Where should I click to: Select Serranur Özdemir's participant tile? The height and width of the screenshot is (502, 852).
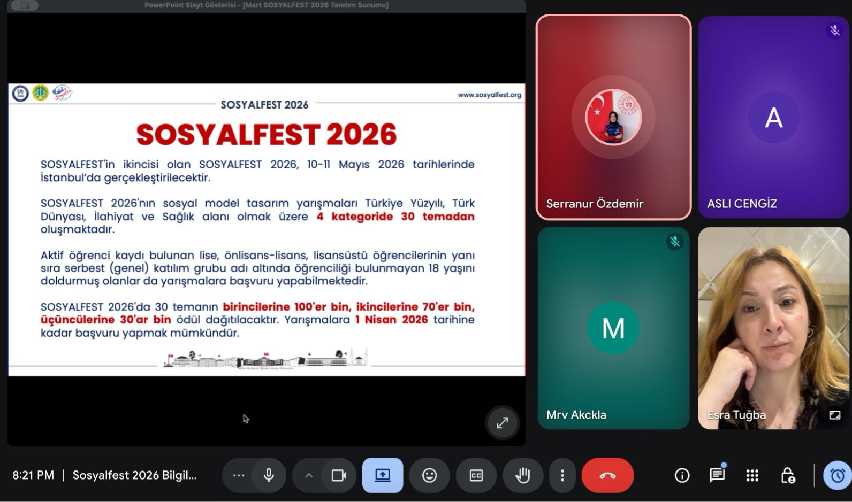point(613,117)
